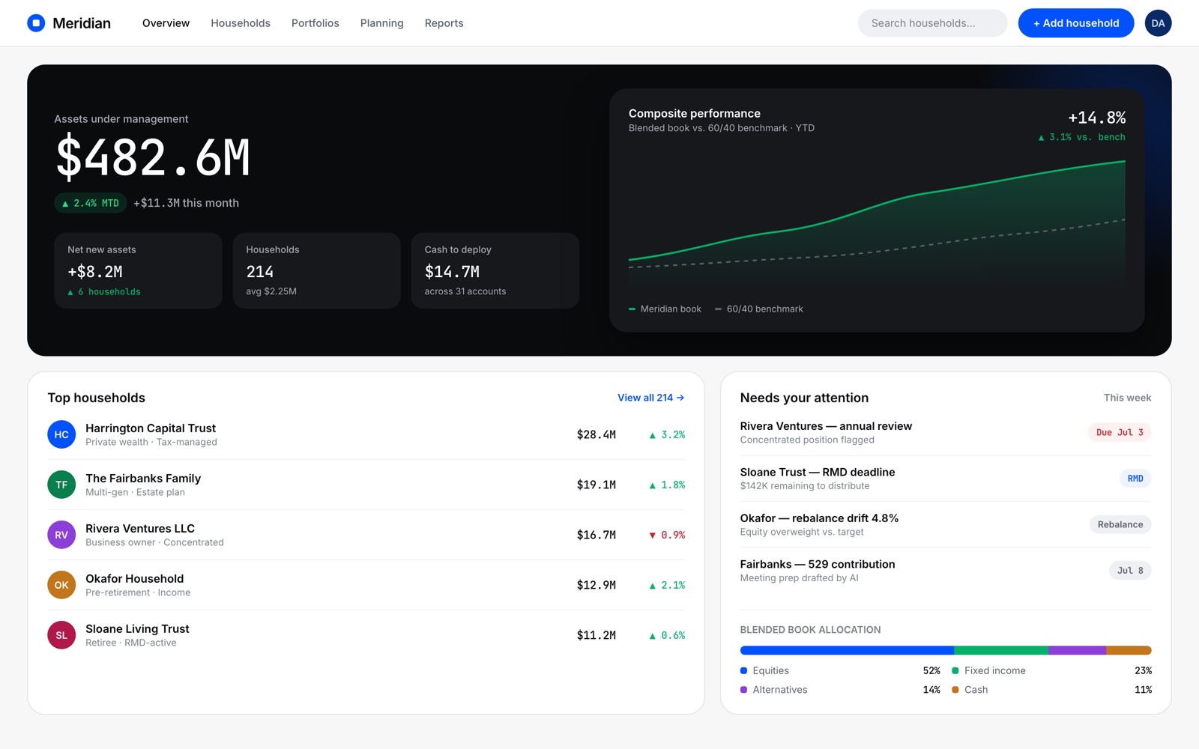Click the RMD tag for Sloane Trust
The image size is (1199, 749).
[1135, 479]
